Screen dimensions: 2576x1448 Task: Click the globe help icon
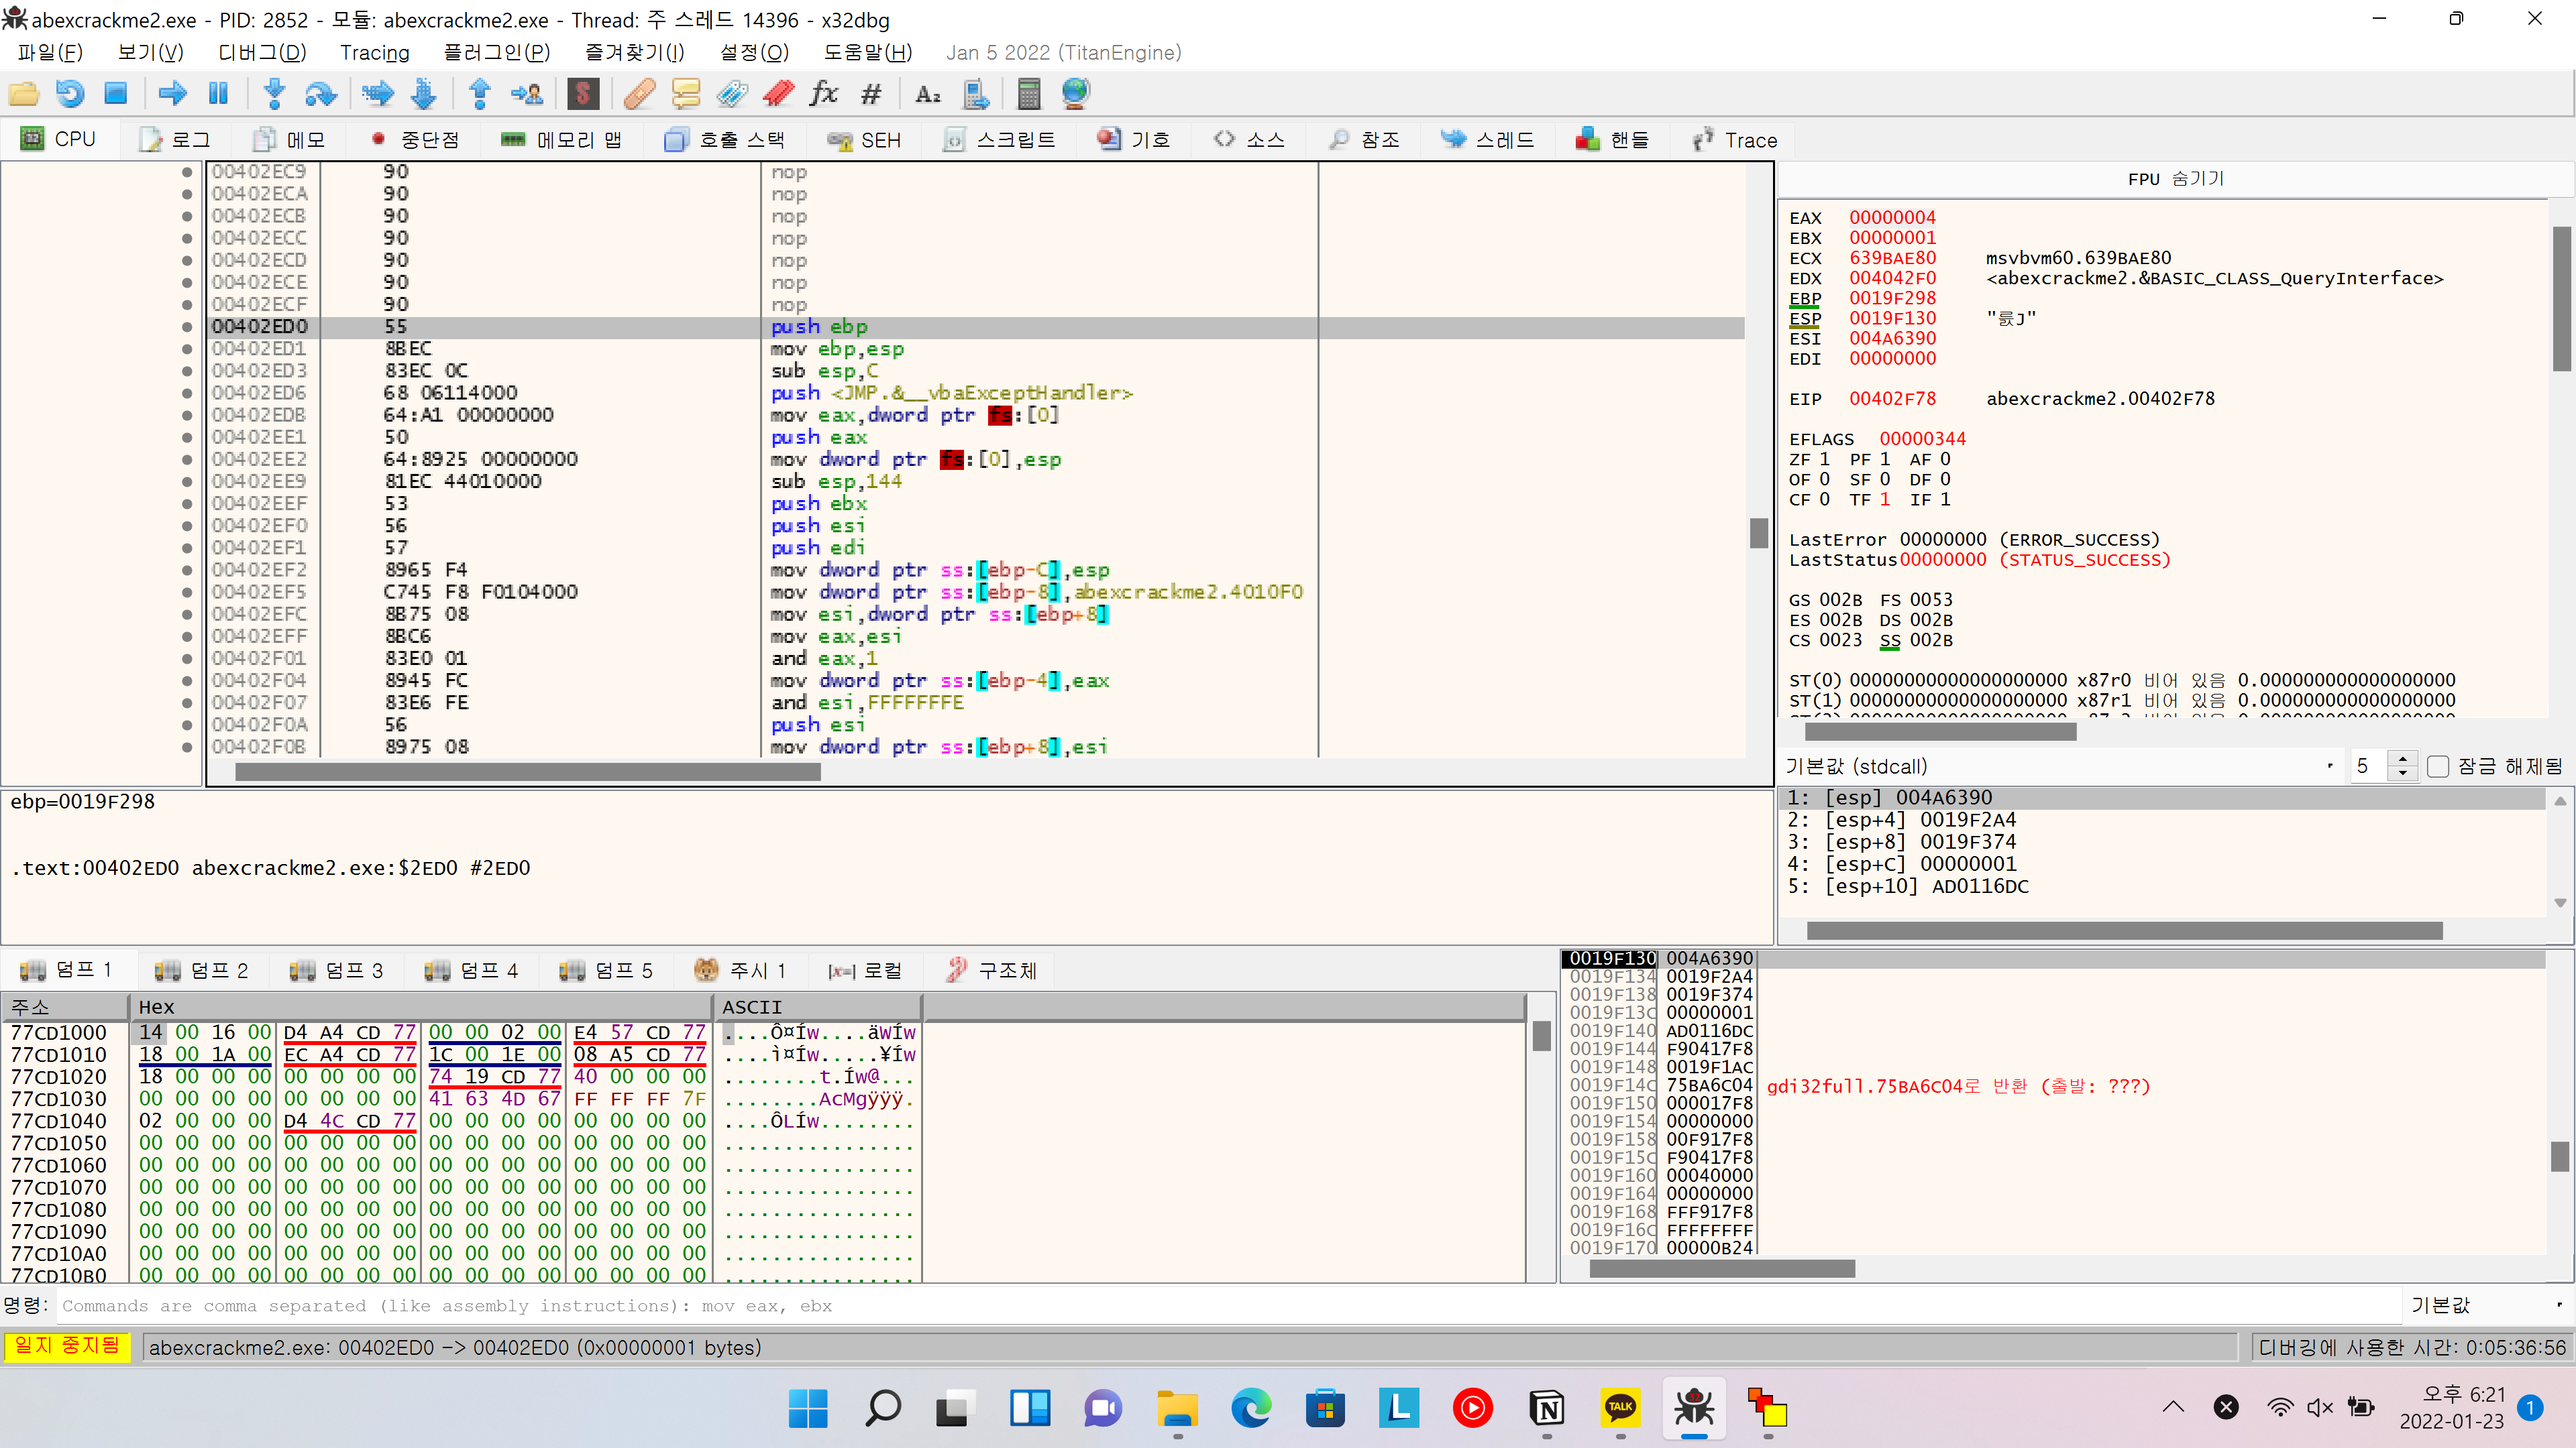pyautogui.click(x=1075, y=94)
